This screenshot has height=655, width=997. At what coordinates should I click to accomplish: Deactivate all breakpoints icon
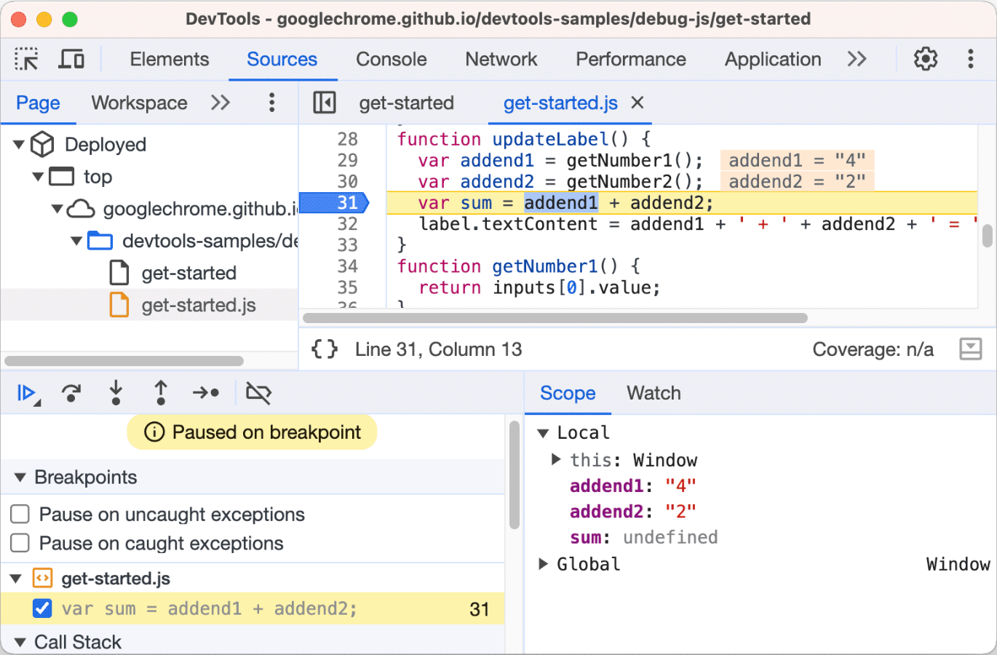(x=258, y=393)
